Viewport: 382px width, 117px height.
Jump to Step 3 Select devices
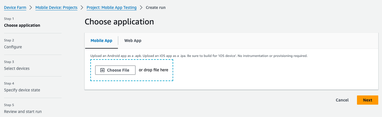pyautogui.click(x=17, y=68)
